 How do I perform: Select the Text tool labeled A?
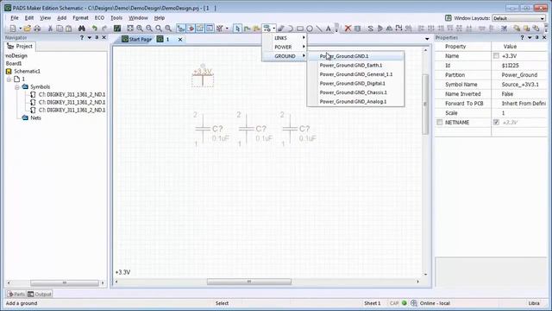click(328, 29)
